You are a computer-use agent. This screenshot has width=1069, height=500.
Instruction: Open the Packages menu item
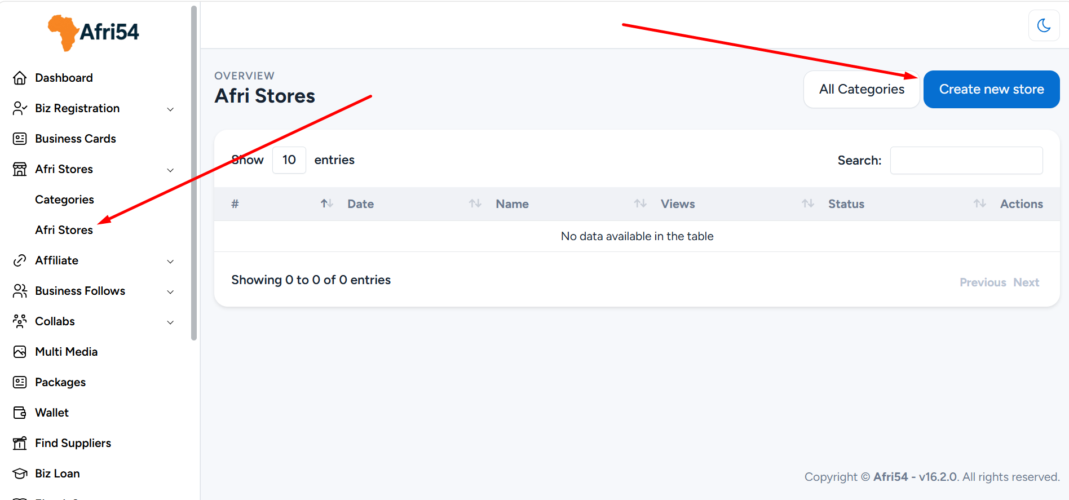pos(60,382)
